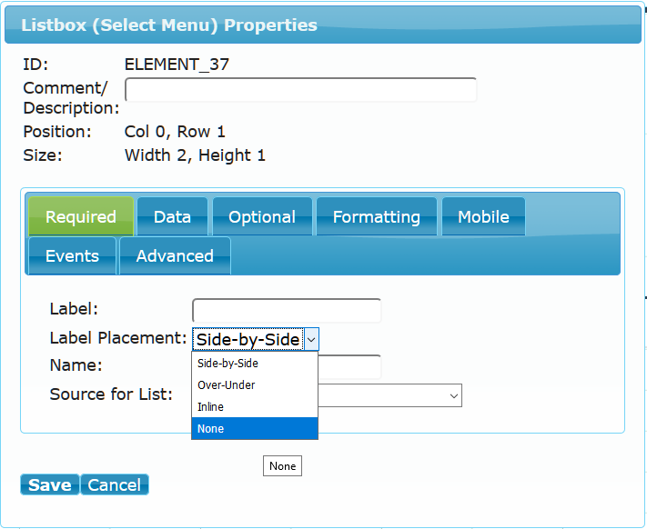Click the Label Placement combo box

256,339
